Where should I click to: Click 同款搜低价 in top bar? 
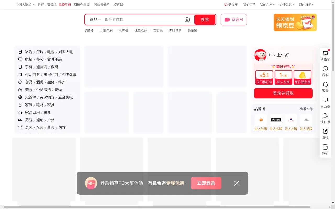pos(102,5)
